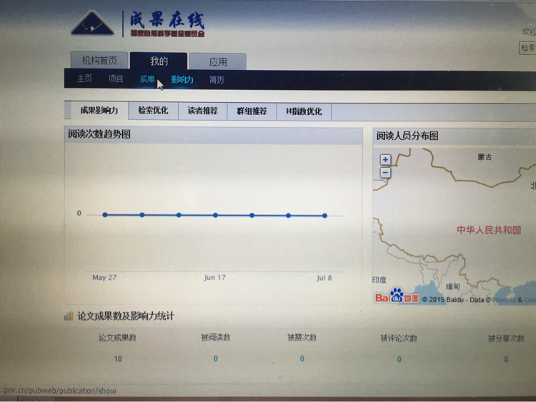The height and width of the screenshot is (402, 536).
Task: Click the 阅读人员分布图 panel title
Action: (407, 136)
